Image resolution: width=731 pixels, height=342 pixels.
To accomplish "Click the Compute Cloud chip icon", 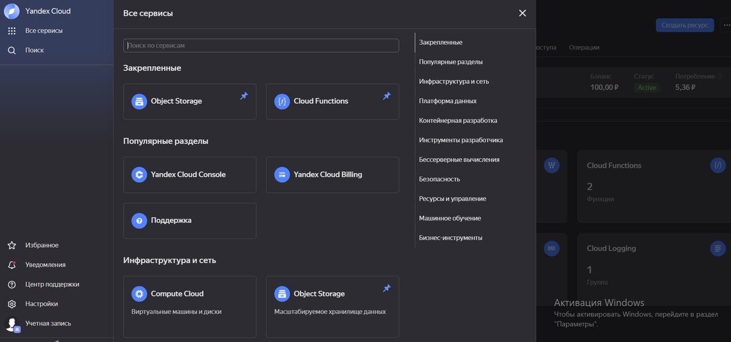I will [139, 294].
